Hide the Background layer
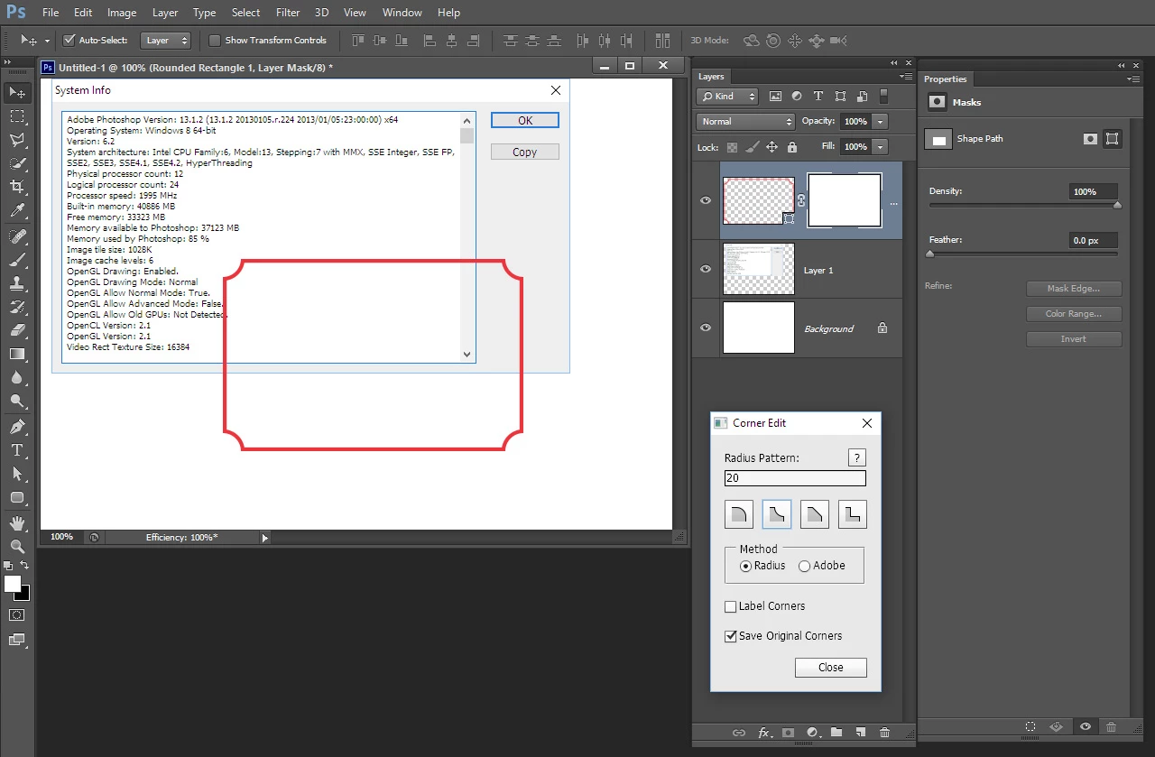1155x757 pixels. (x=706, y=328)
